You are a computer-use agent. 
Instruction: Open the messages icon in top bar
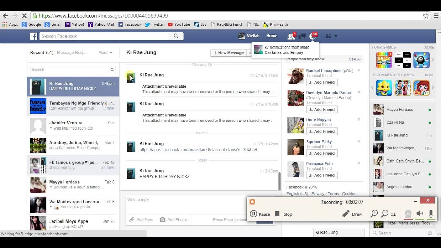click(302, 36)
